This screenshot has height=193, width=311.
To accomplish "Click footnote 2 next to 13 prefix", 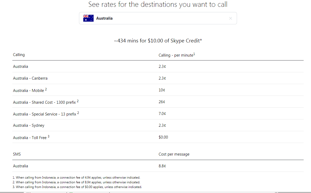I will [x=78, y=113].
